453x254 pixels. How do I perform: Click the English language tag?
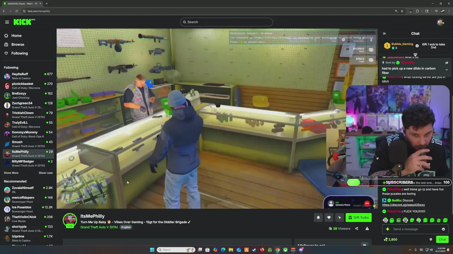tap(126, 227)
